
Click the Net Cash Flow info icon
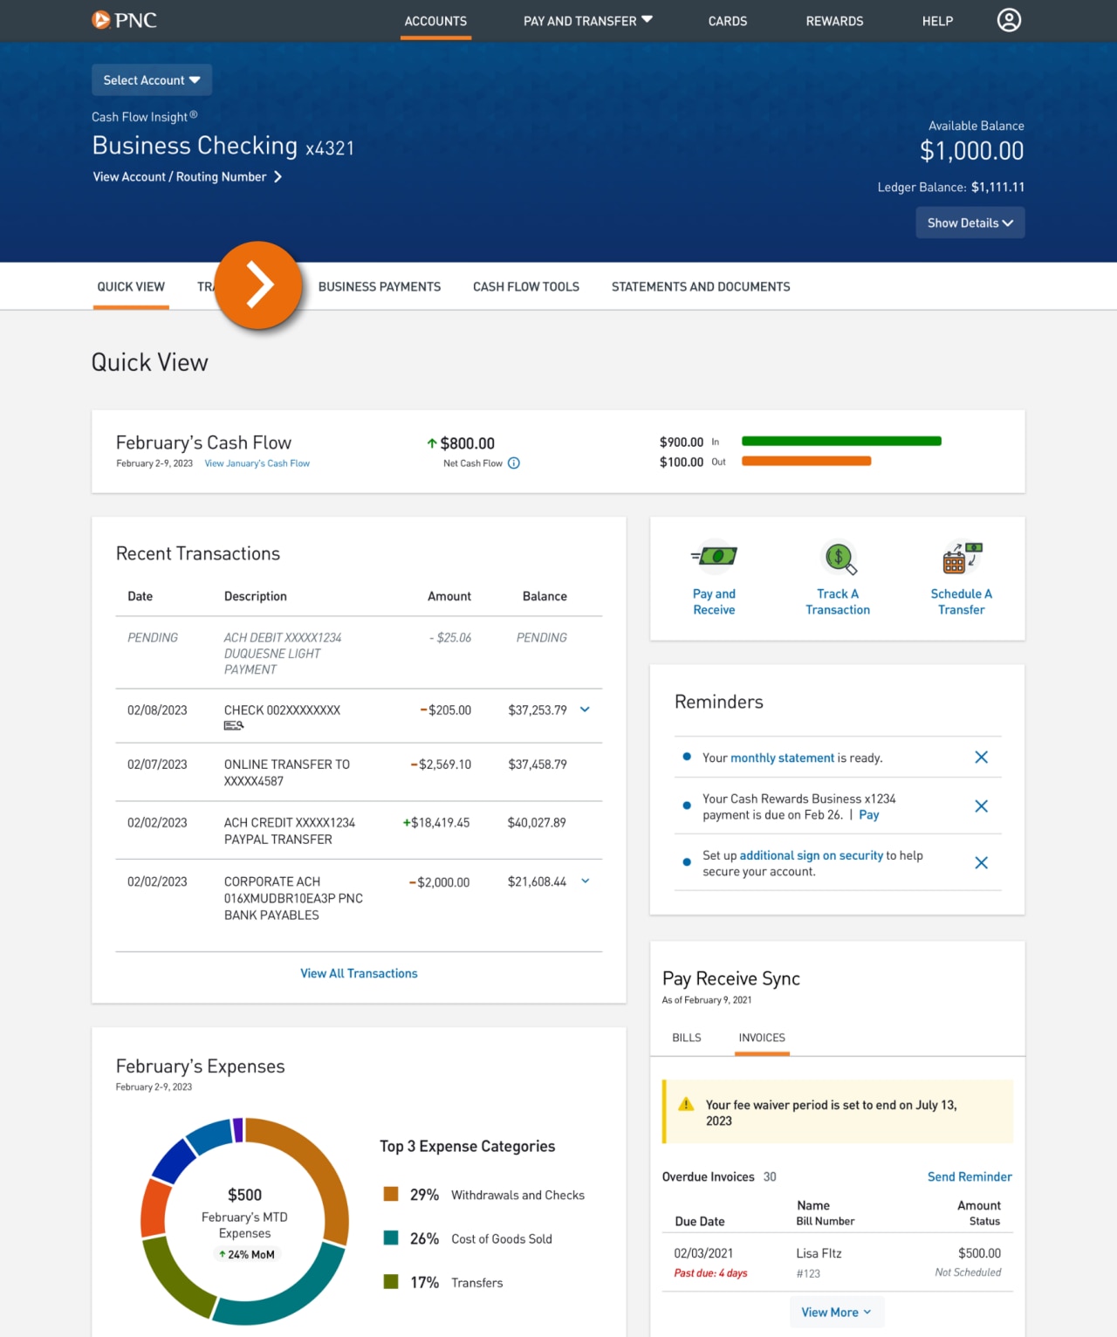pos(513,463)
